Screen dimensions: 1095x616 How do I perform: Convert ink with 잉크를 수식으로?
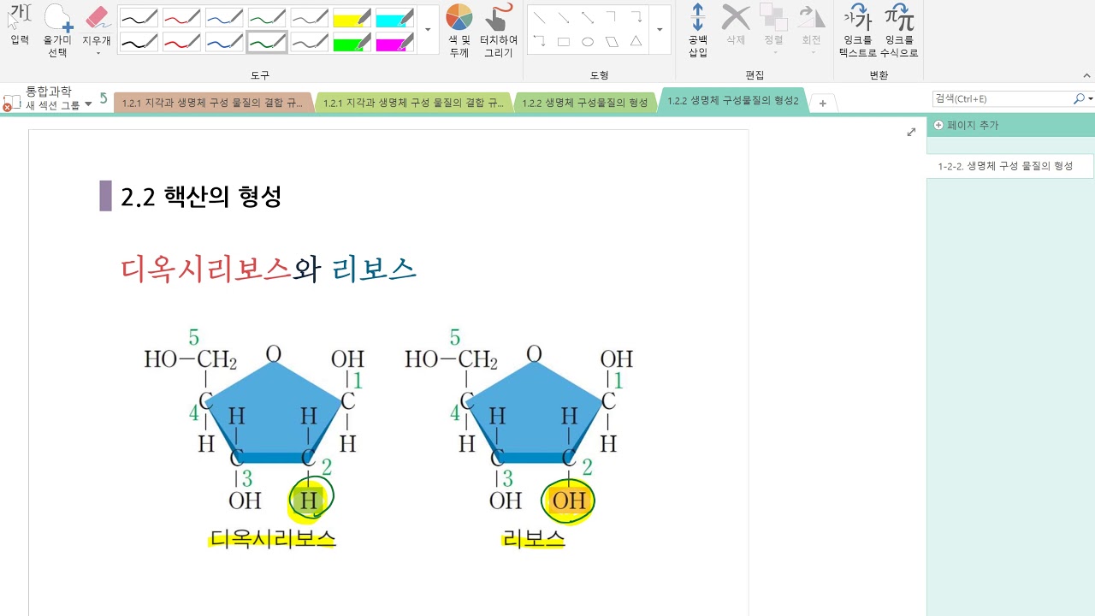pyautogui.click(x=899, y=31)
